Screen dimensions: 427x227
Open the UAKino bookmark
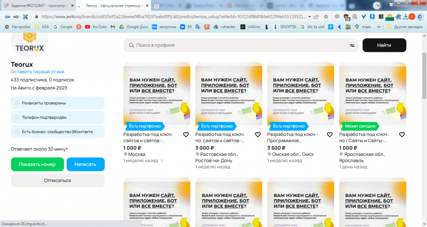pos(250,27)
